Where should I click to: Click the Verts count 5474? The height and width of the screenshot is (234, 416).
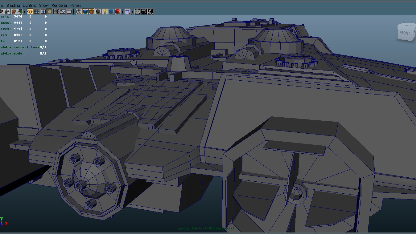(x=18, y=17)
